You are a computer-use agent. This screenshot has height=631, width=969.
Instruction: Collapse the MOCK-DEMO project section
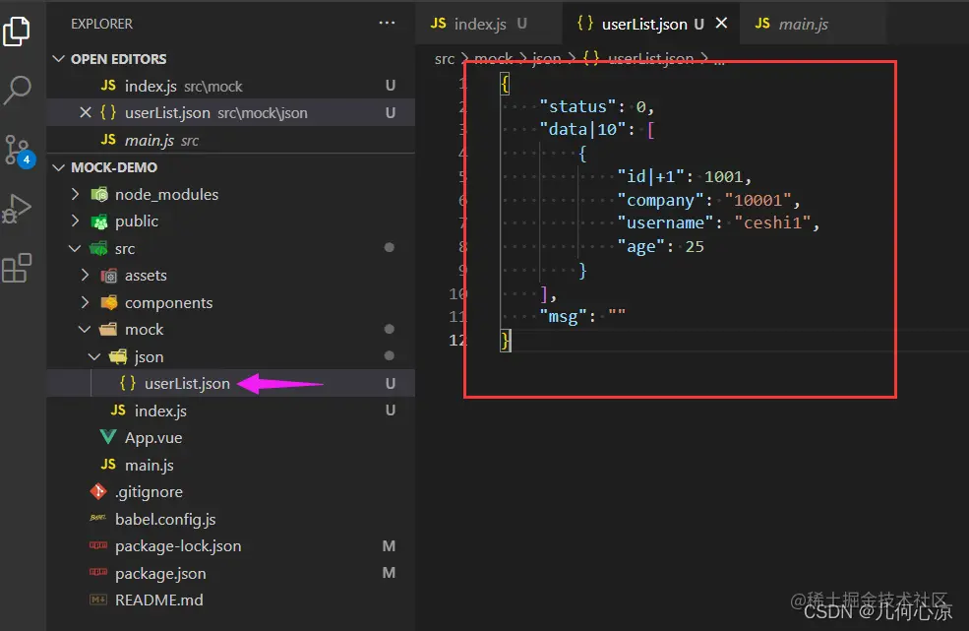(230, 167)
